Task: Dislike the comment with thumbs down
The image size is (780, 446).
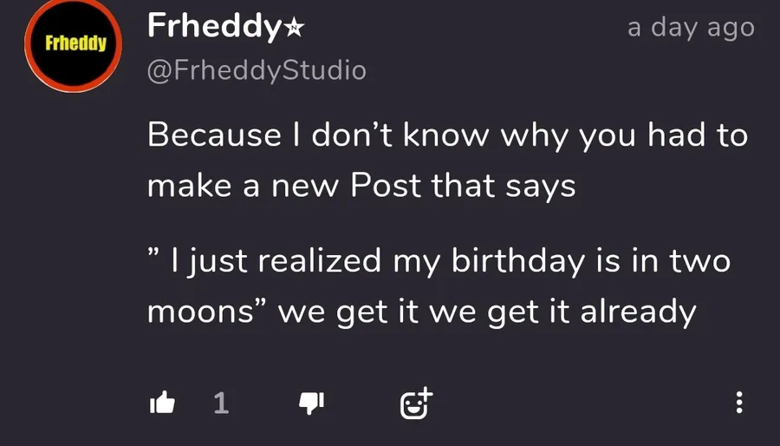Action: point(310,402)
